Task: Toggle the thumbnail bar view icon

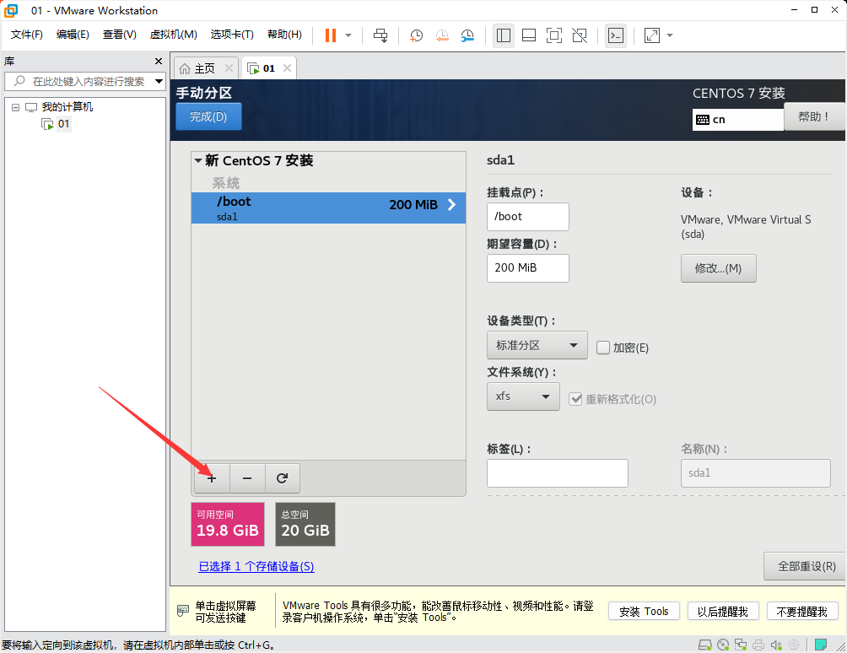Action: tap(529, 35)
